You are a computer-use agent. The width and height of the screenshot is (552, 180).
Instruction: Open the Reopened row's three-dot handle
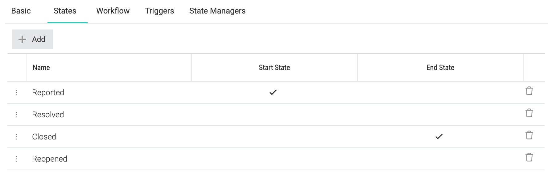tap(17, 159)
